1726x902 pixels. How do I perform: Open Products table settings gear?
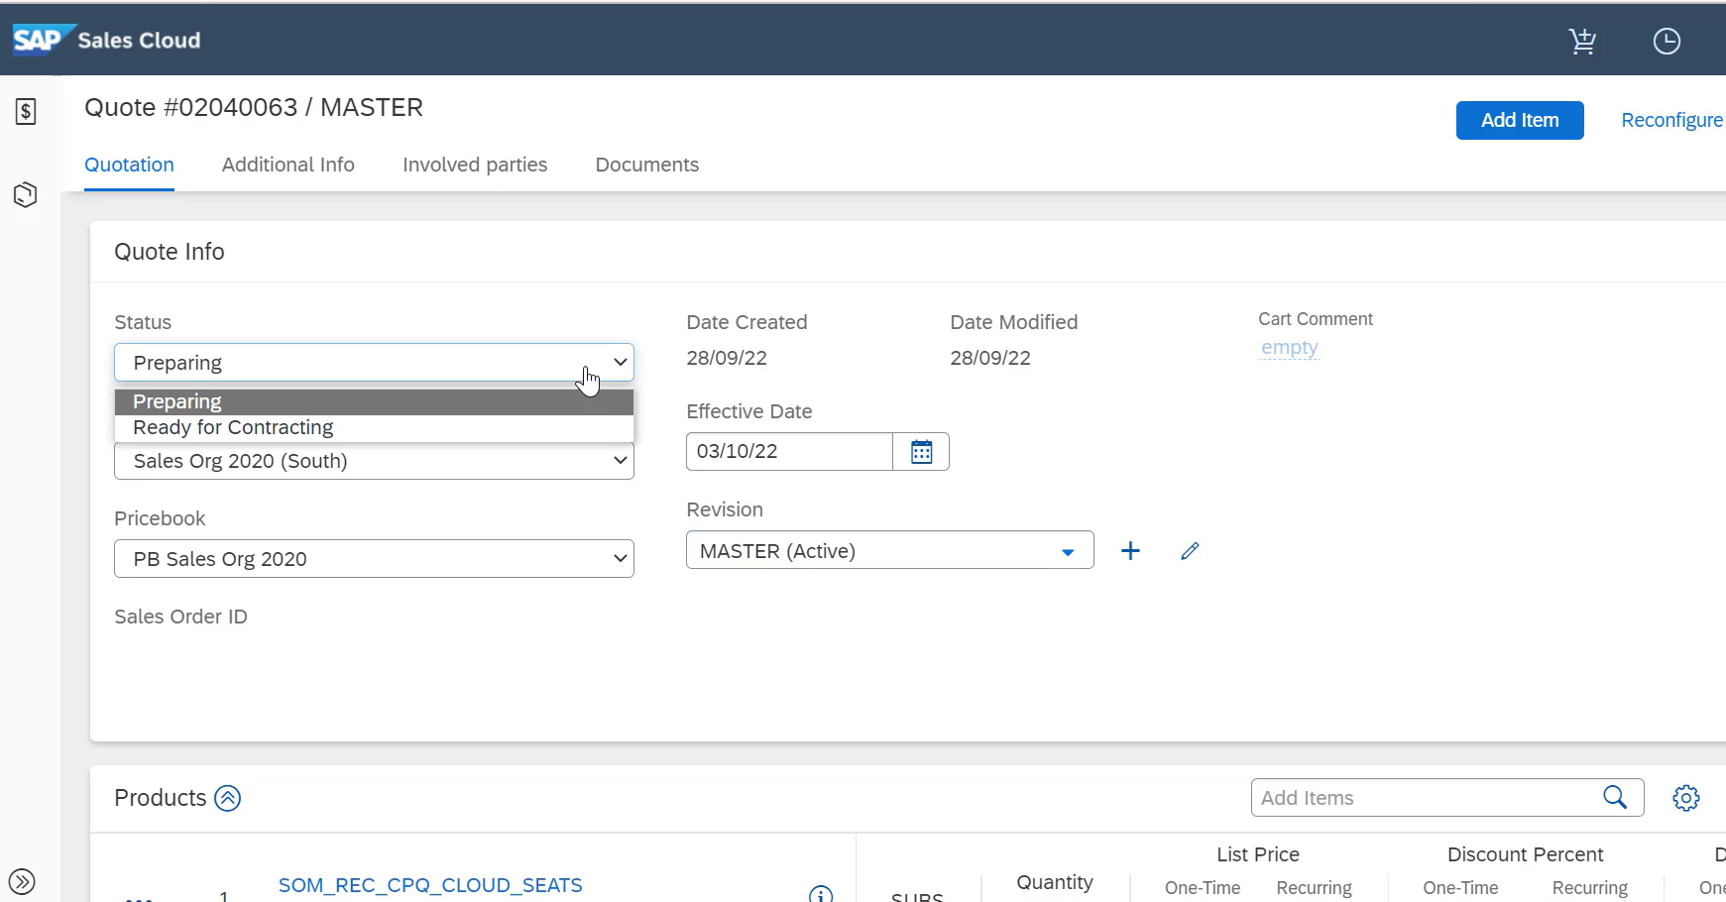1685,798
